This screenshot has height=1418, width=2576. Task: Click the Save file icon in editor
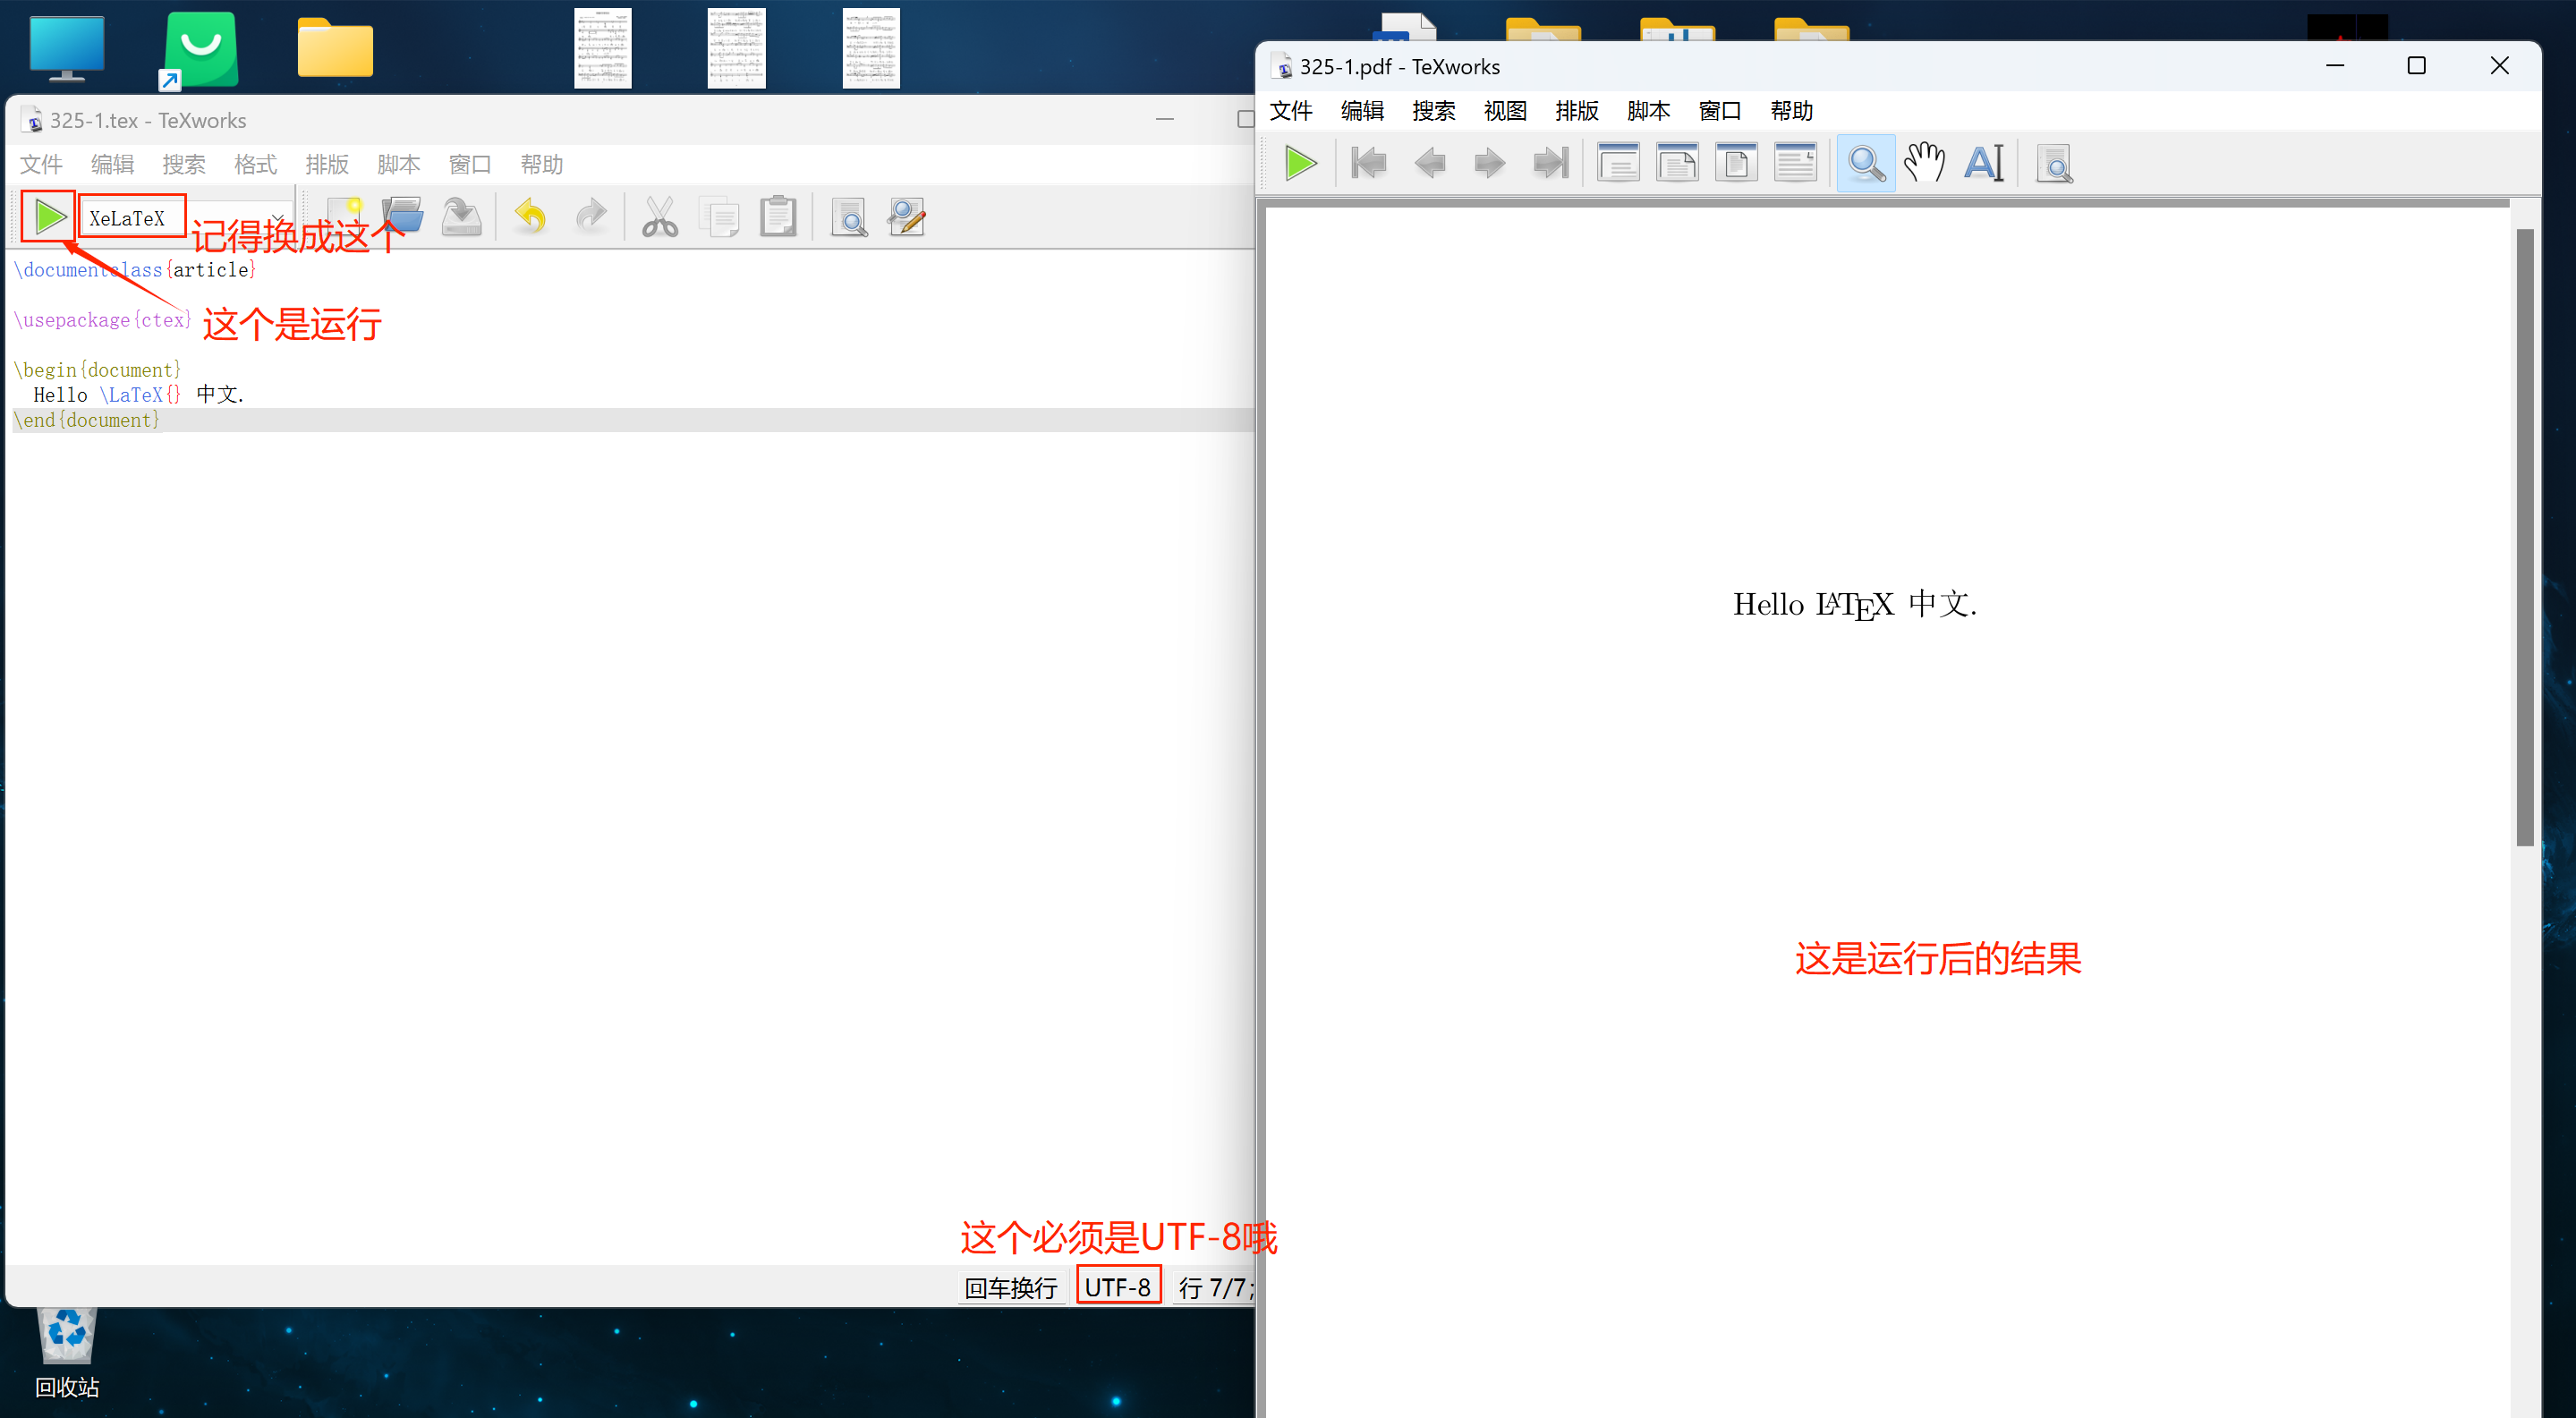coord(461,217)
